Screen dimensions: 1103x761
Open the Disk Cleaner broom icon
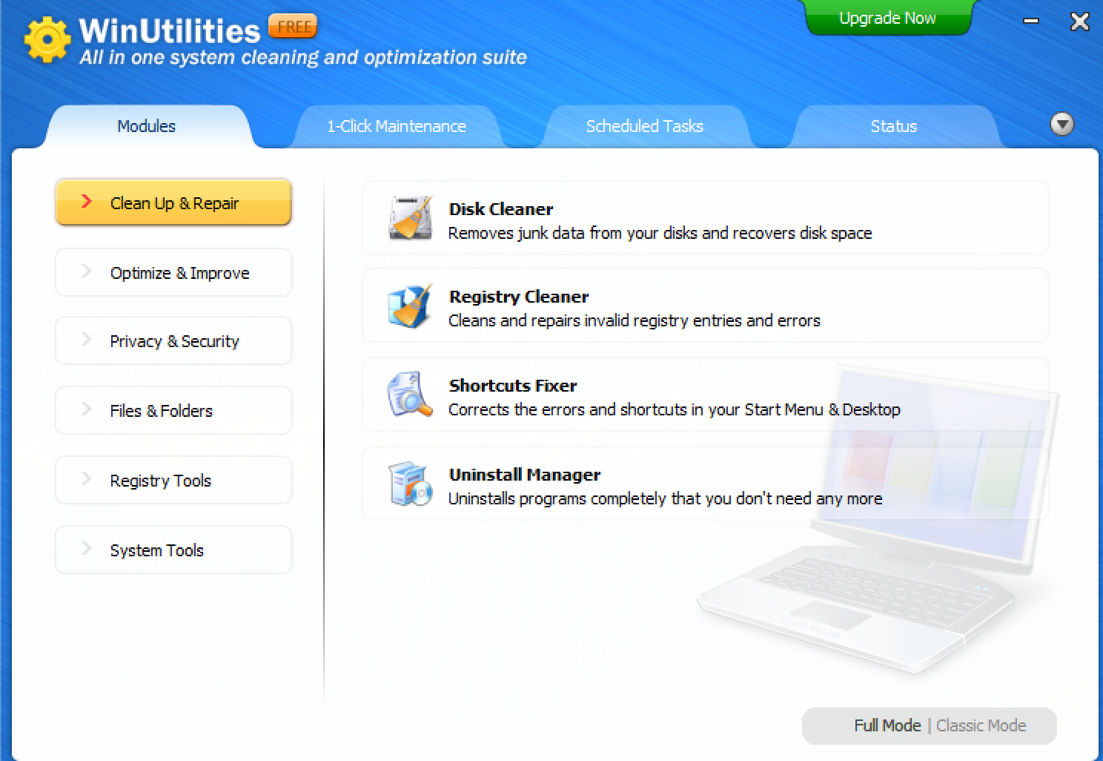tap(411, 218)
